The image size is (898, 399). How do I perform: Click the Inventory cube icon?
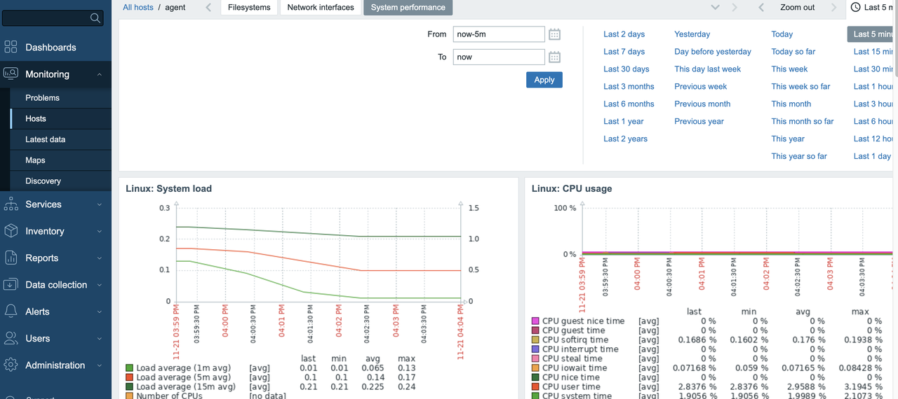(x=11, y=231)
